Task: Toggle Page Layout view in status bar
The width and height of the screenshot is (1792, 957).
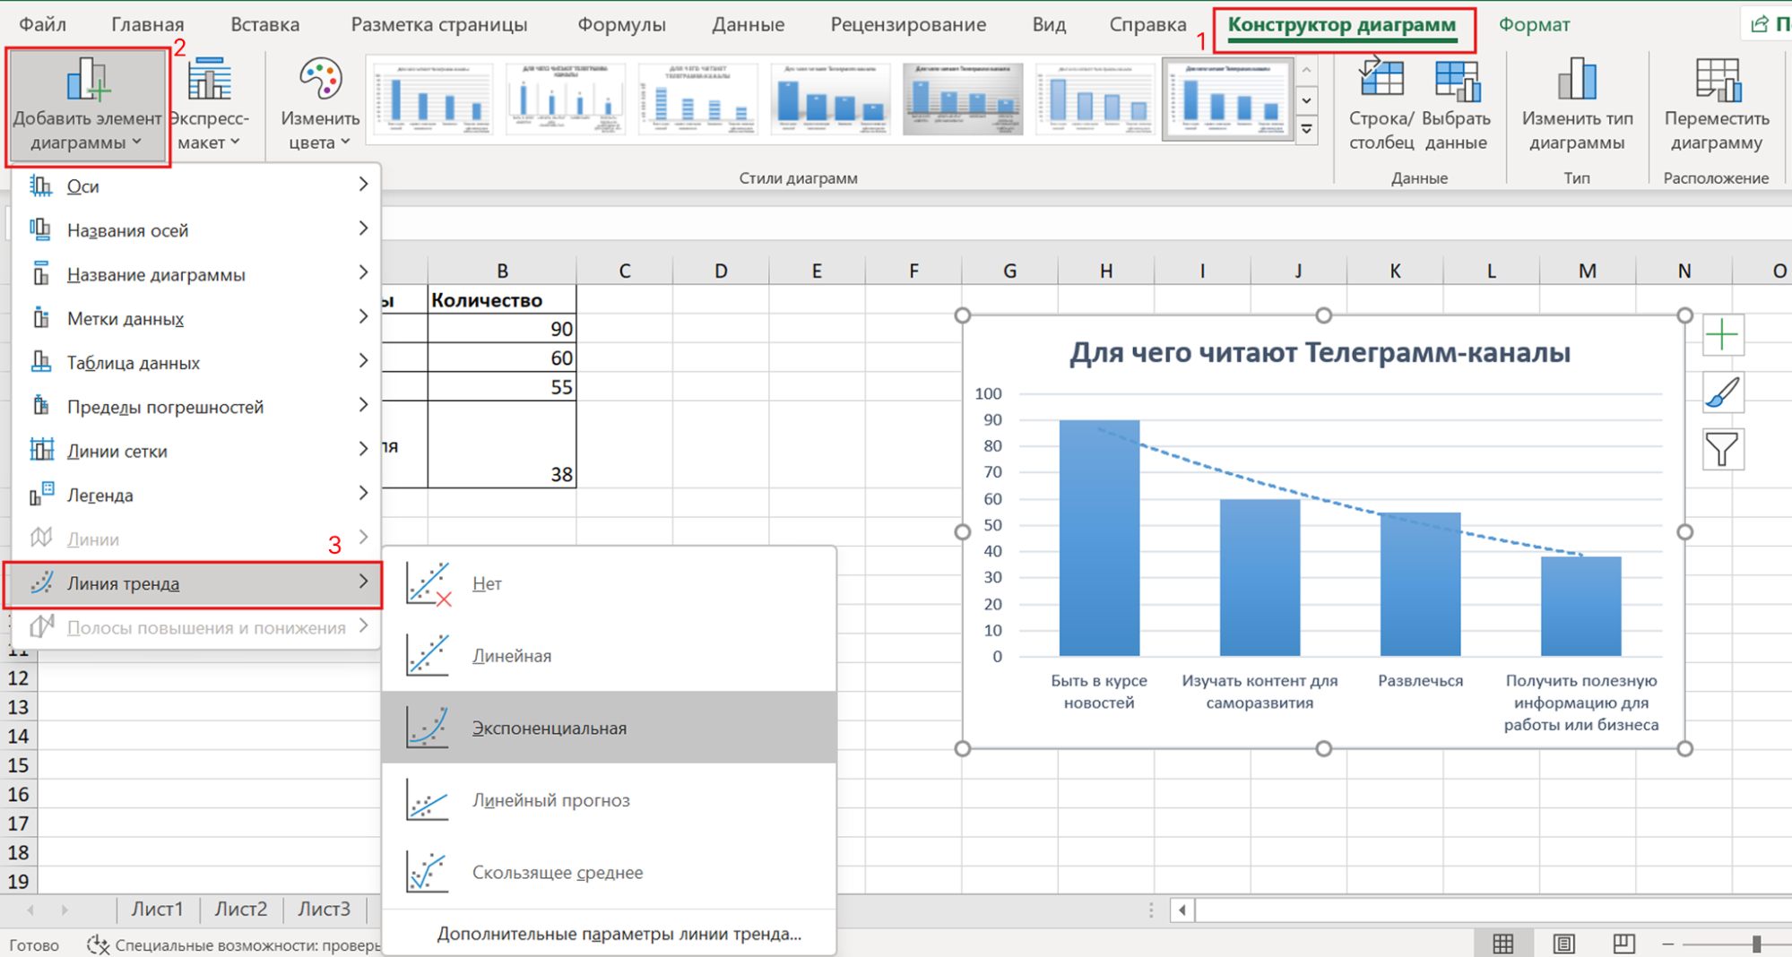Action: pos(1563,944)
